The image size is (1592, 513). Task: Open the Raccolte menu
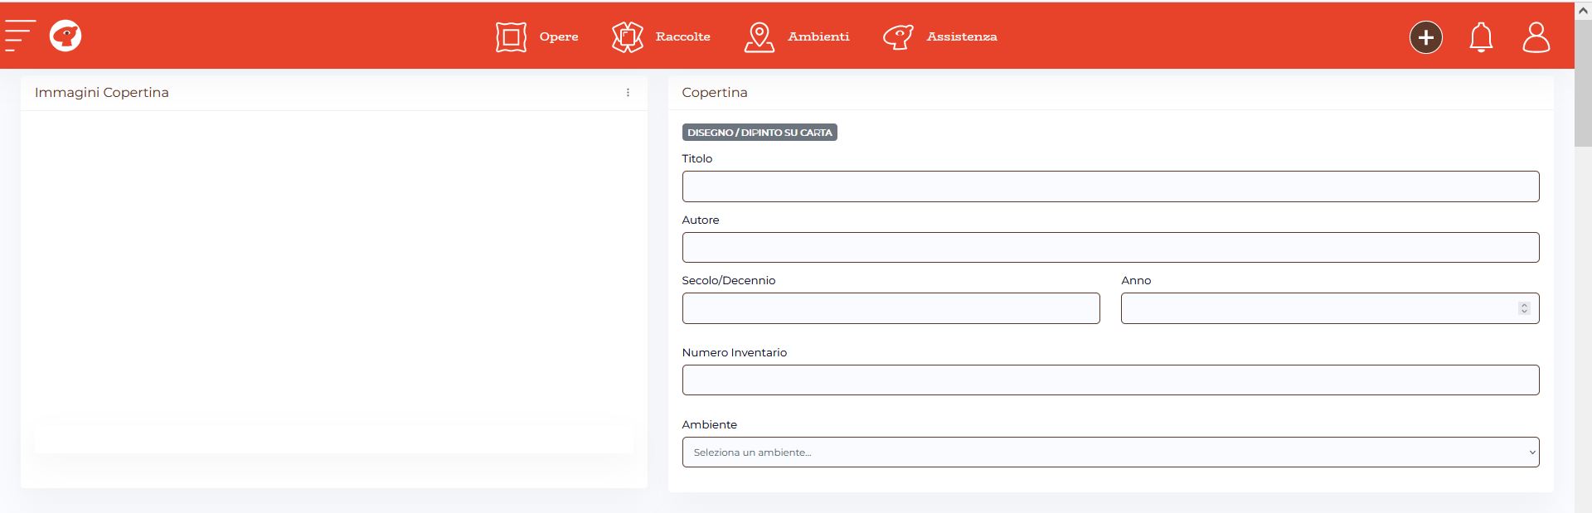682,37
